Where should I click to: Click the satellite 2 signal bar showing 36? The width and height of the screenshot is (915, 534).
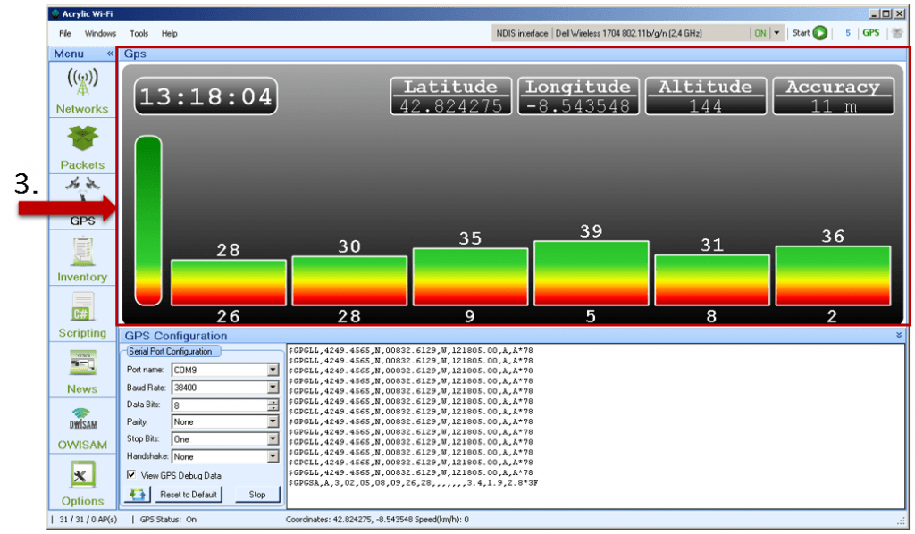click(x=833, y=276)
